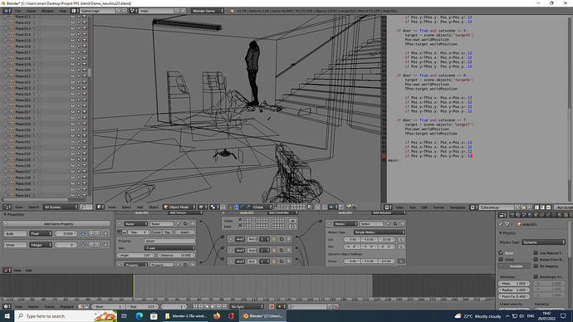This screenshot has height=322, width=573.
Task: Adjust the Mass value slider field
Action: (514, 283)
